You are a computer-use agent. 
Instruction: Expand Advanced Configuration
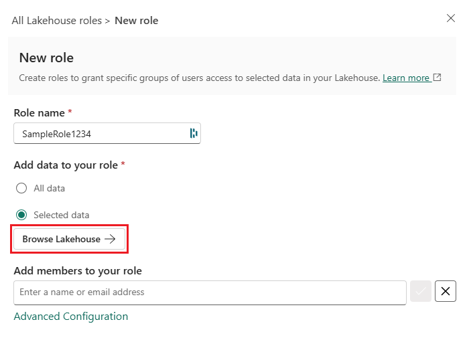point(71,317)
